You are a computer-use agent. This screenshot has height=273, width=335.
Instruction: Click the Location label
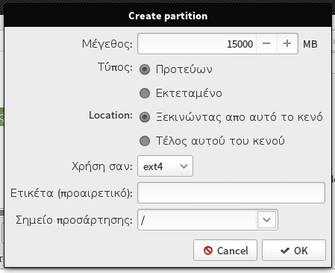tap(110, 116)
